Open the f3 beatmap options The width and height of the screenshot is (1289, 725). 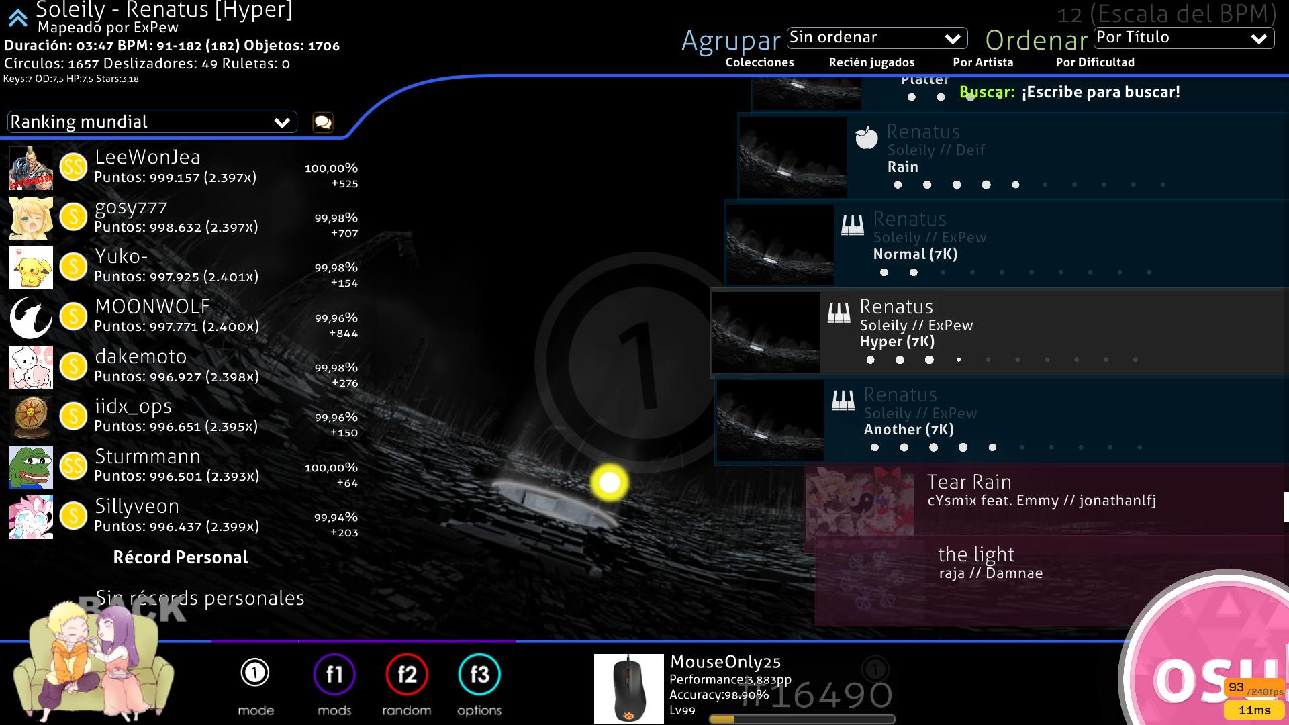tap(479, 674)
